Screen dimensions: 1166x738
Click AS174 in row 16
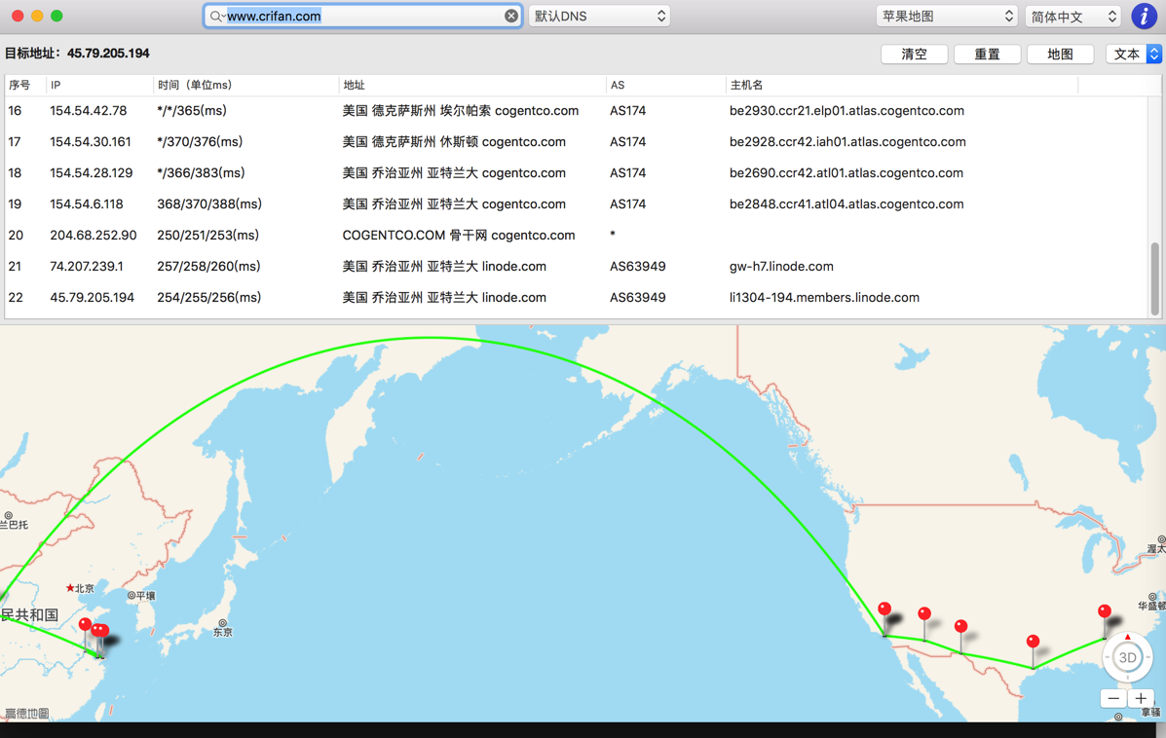(627, 111)
